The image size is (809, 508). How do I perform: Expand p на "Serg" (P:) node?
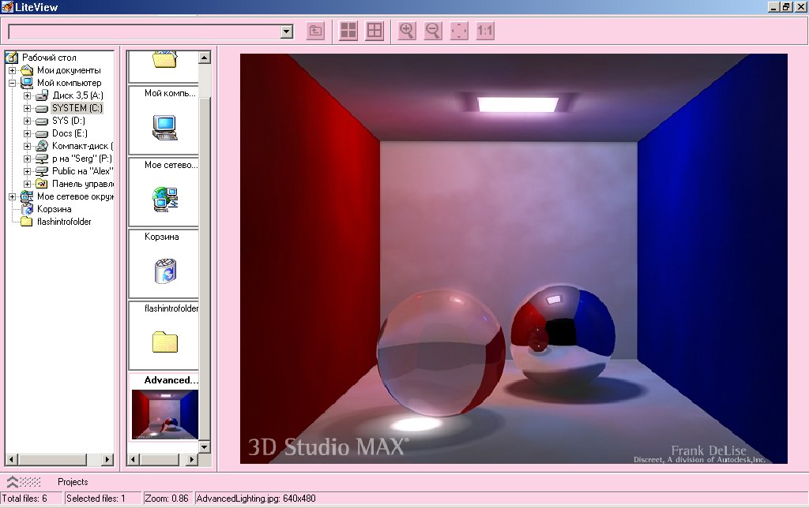point(28,159)
